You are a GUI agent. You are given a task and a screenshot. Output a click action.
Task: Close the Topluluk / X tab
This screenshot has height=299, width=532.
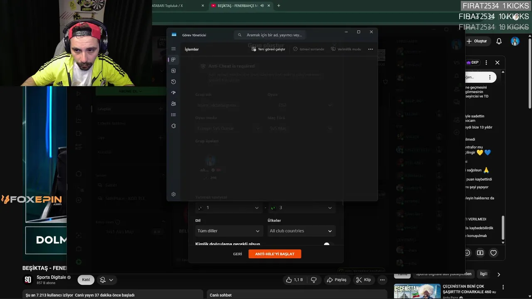pos(203,5)
